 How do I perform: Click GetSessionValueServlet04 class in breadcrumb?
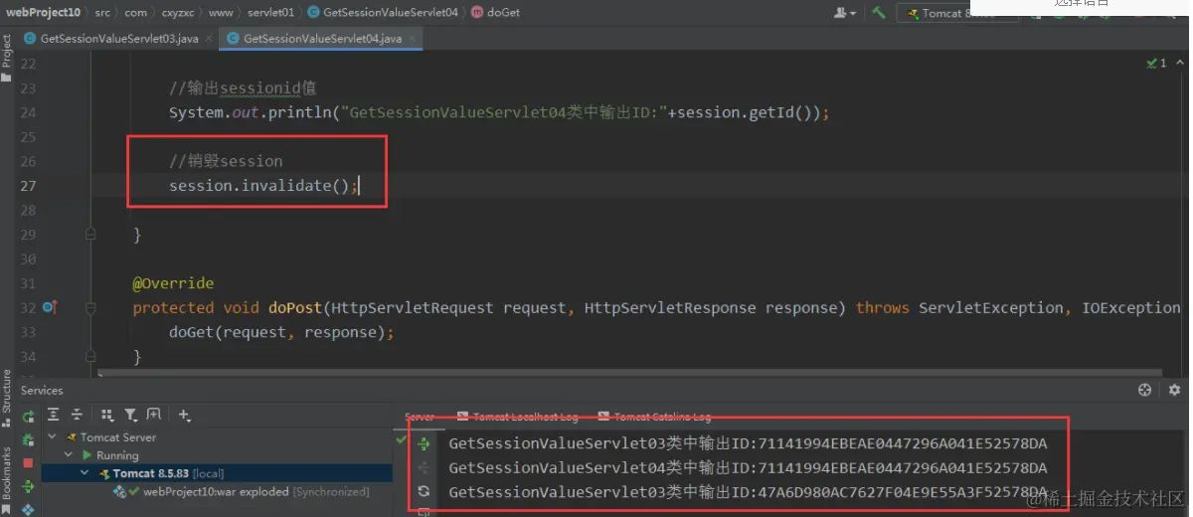click(383, 13)
